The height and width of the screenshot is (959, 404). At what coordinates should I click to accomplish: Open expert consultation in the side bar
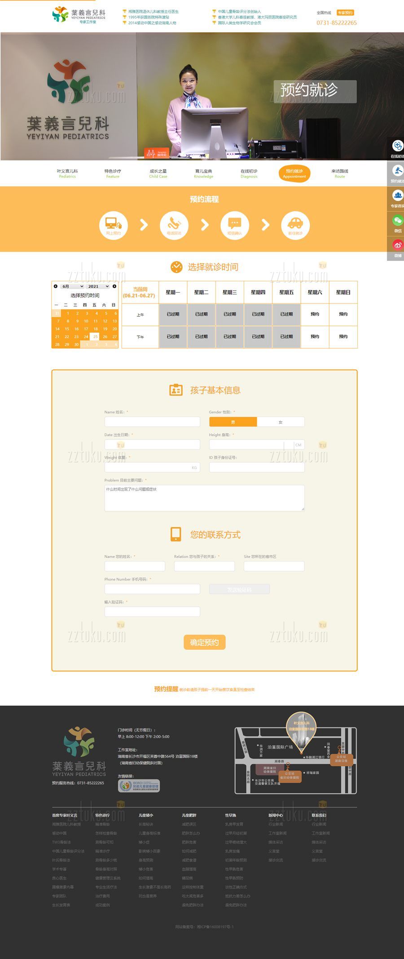point(397,198)
